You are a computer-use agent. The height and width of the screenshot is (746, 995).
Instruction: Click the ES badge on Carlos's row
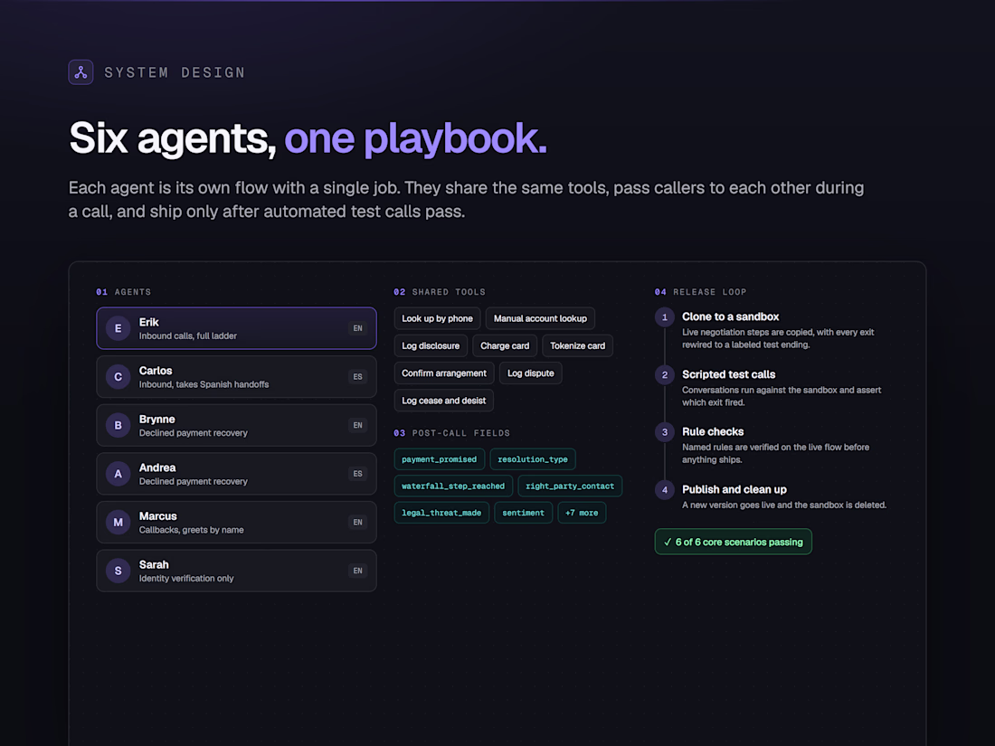(x=358, y=377)
